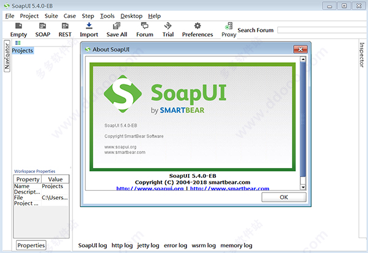The height and width of the screenshot is (253, 368).
Task: Click the C:\Users... value cell
Action: [x=55, y=197]
